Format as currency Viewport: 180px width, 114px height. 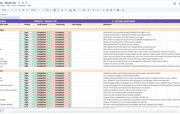12,10
